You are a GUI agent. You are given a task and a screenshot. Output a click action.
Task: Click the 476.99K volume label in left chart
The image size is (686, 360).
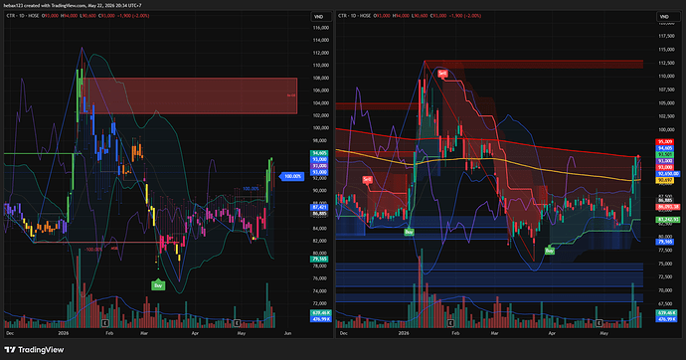click(x=321, y=319)
